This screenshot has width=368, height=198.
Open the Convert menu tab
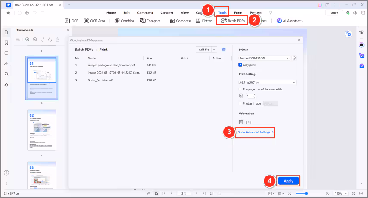(x=167, y=13)
